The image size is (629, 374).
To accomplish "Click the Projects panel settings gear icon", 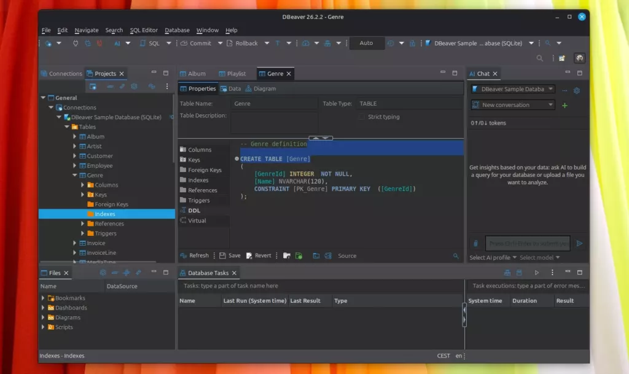I will click(x=134, y=86).
